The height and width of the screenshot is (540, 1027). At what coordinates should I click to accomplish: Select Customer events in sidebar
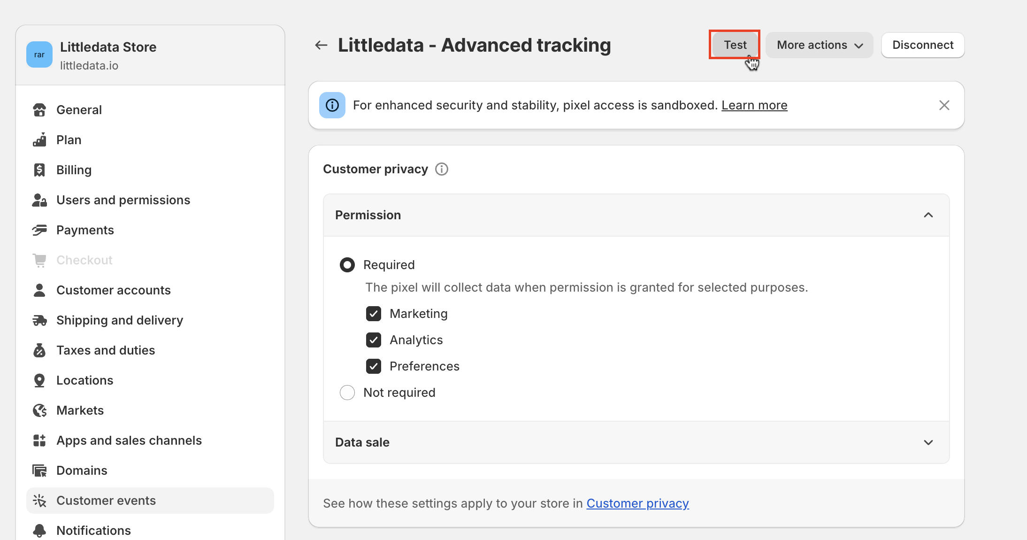tap(150, 501)
